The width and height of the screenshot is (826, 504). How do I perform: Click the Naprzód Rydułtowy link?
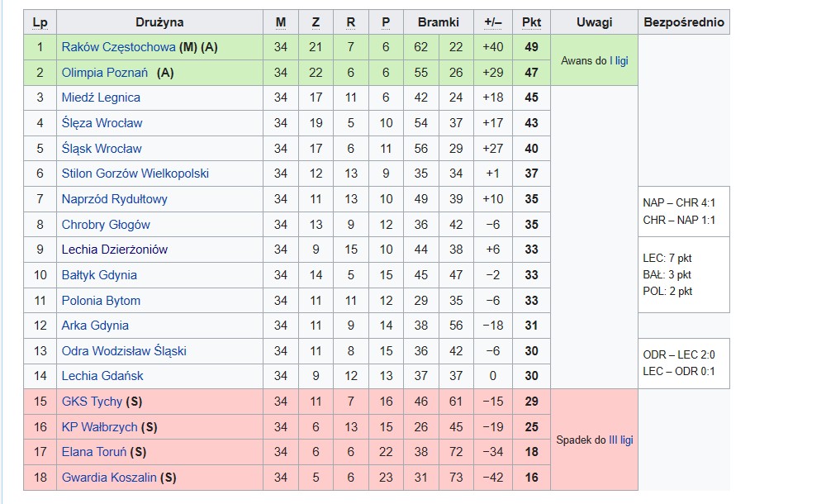click(114, 199)
